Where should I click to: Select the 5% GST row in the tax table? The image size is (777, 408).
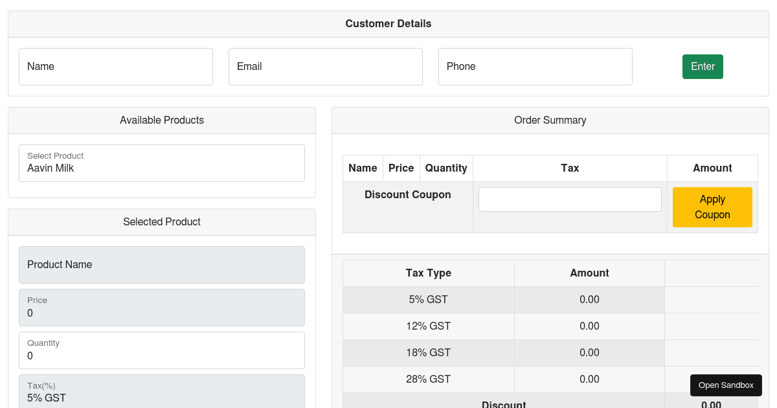(x=428, y=299)
